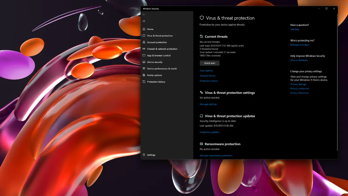The height and width of the screenshot is (196, 348).
Task: Click Give us feedback link
Action: [x=299, y=60]
